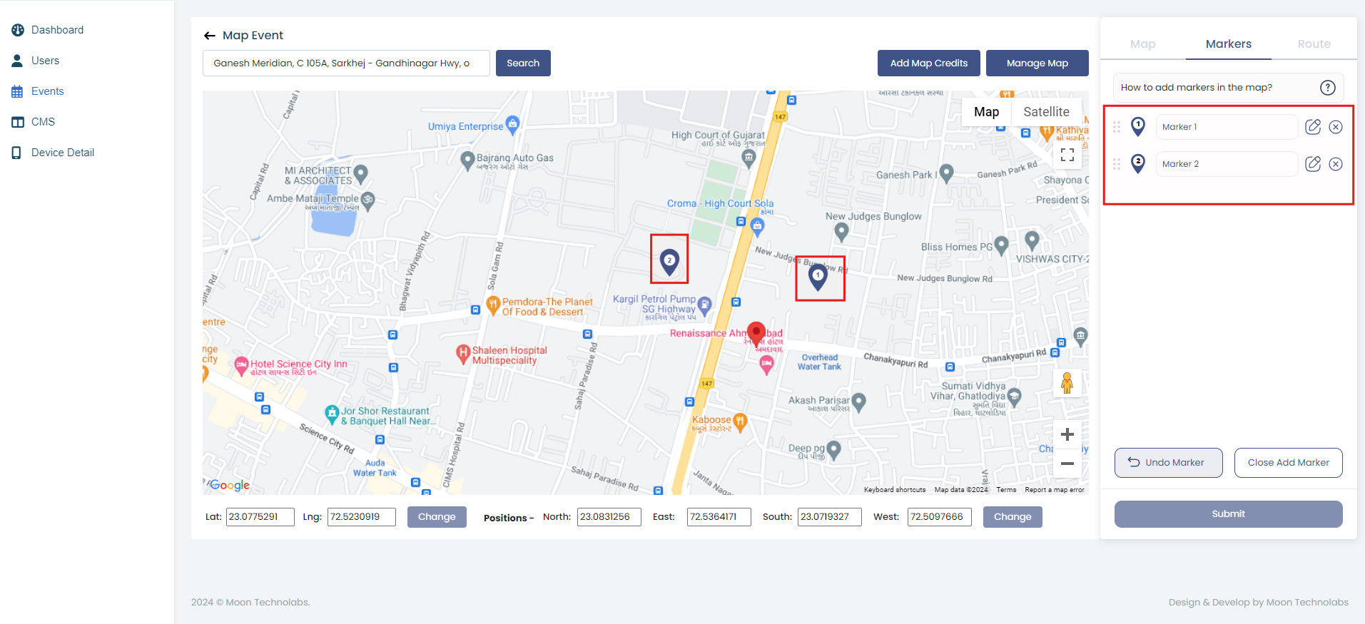Click the Street View pegman icon
This screenshot has height=624, width=1365.
(x=1067, y=383)
